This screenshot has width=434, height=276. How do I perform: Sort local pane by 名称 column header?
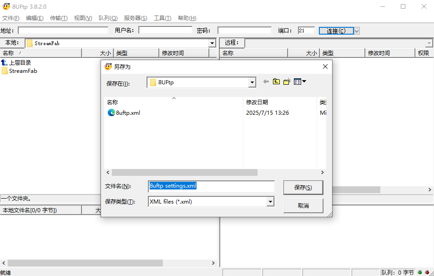(x=40, y=53)
